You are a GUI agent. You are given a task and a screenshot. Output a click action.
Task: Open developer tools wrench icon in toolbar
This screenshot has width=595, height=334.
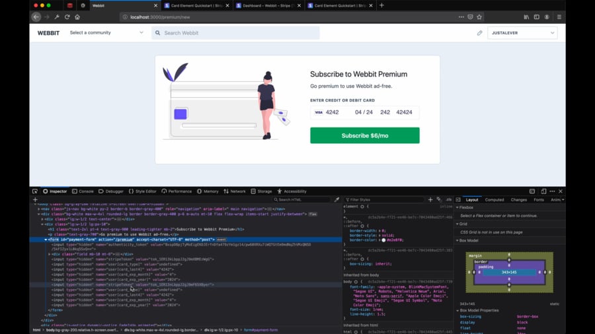57,17
